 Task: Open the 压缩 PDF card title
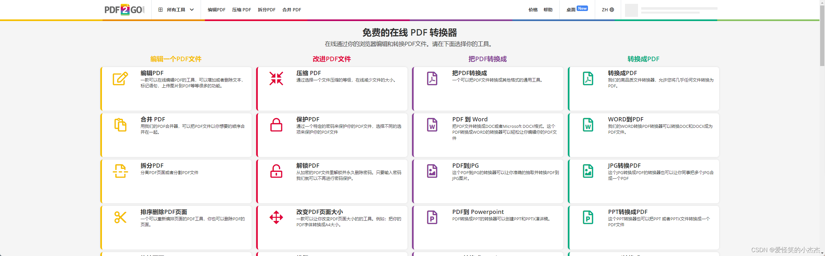click(x=308, y=73)
